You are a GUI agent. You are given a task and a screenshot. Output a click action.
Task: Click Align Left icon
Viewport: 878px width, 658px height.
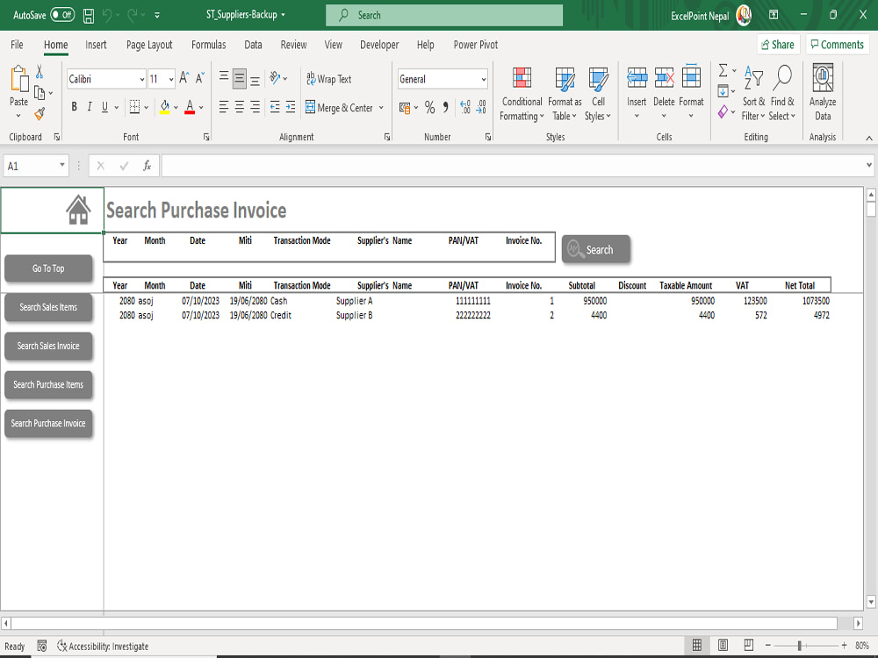(x=223, y=107)
